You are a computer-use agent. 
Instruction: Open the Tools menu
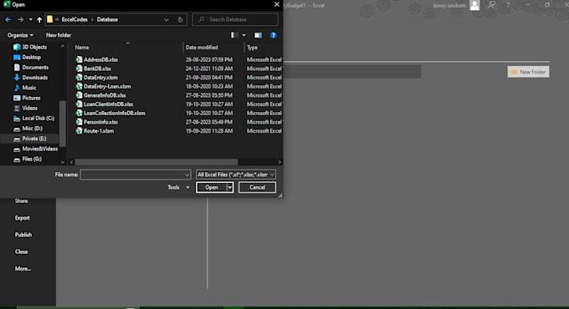click(178, 187)
